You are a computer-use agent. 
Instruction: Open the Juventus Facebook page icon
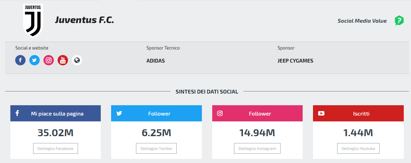tap(20, 60)
